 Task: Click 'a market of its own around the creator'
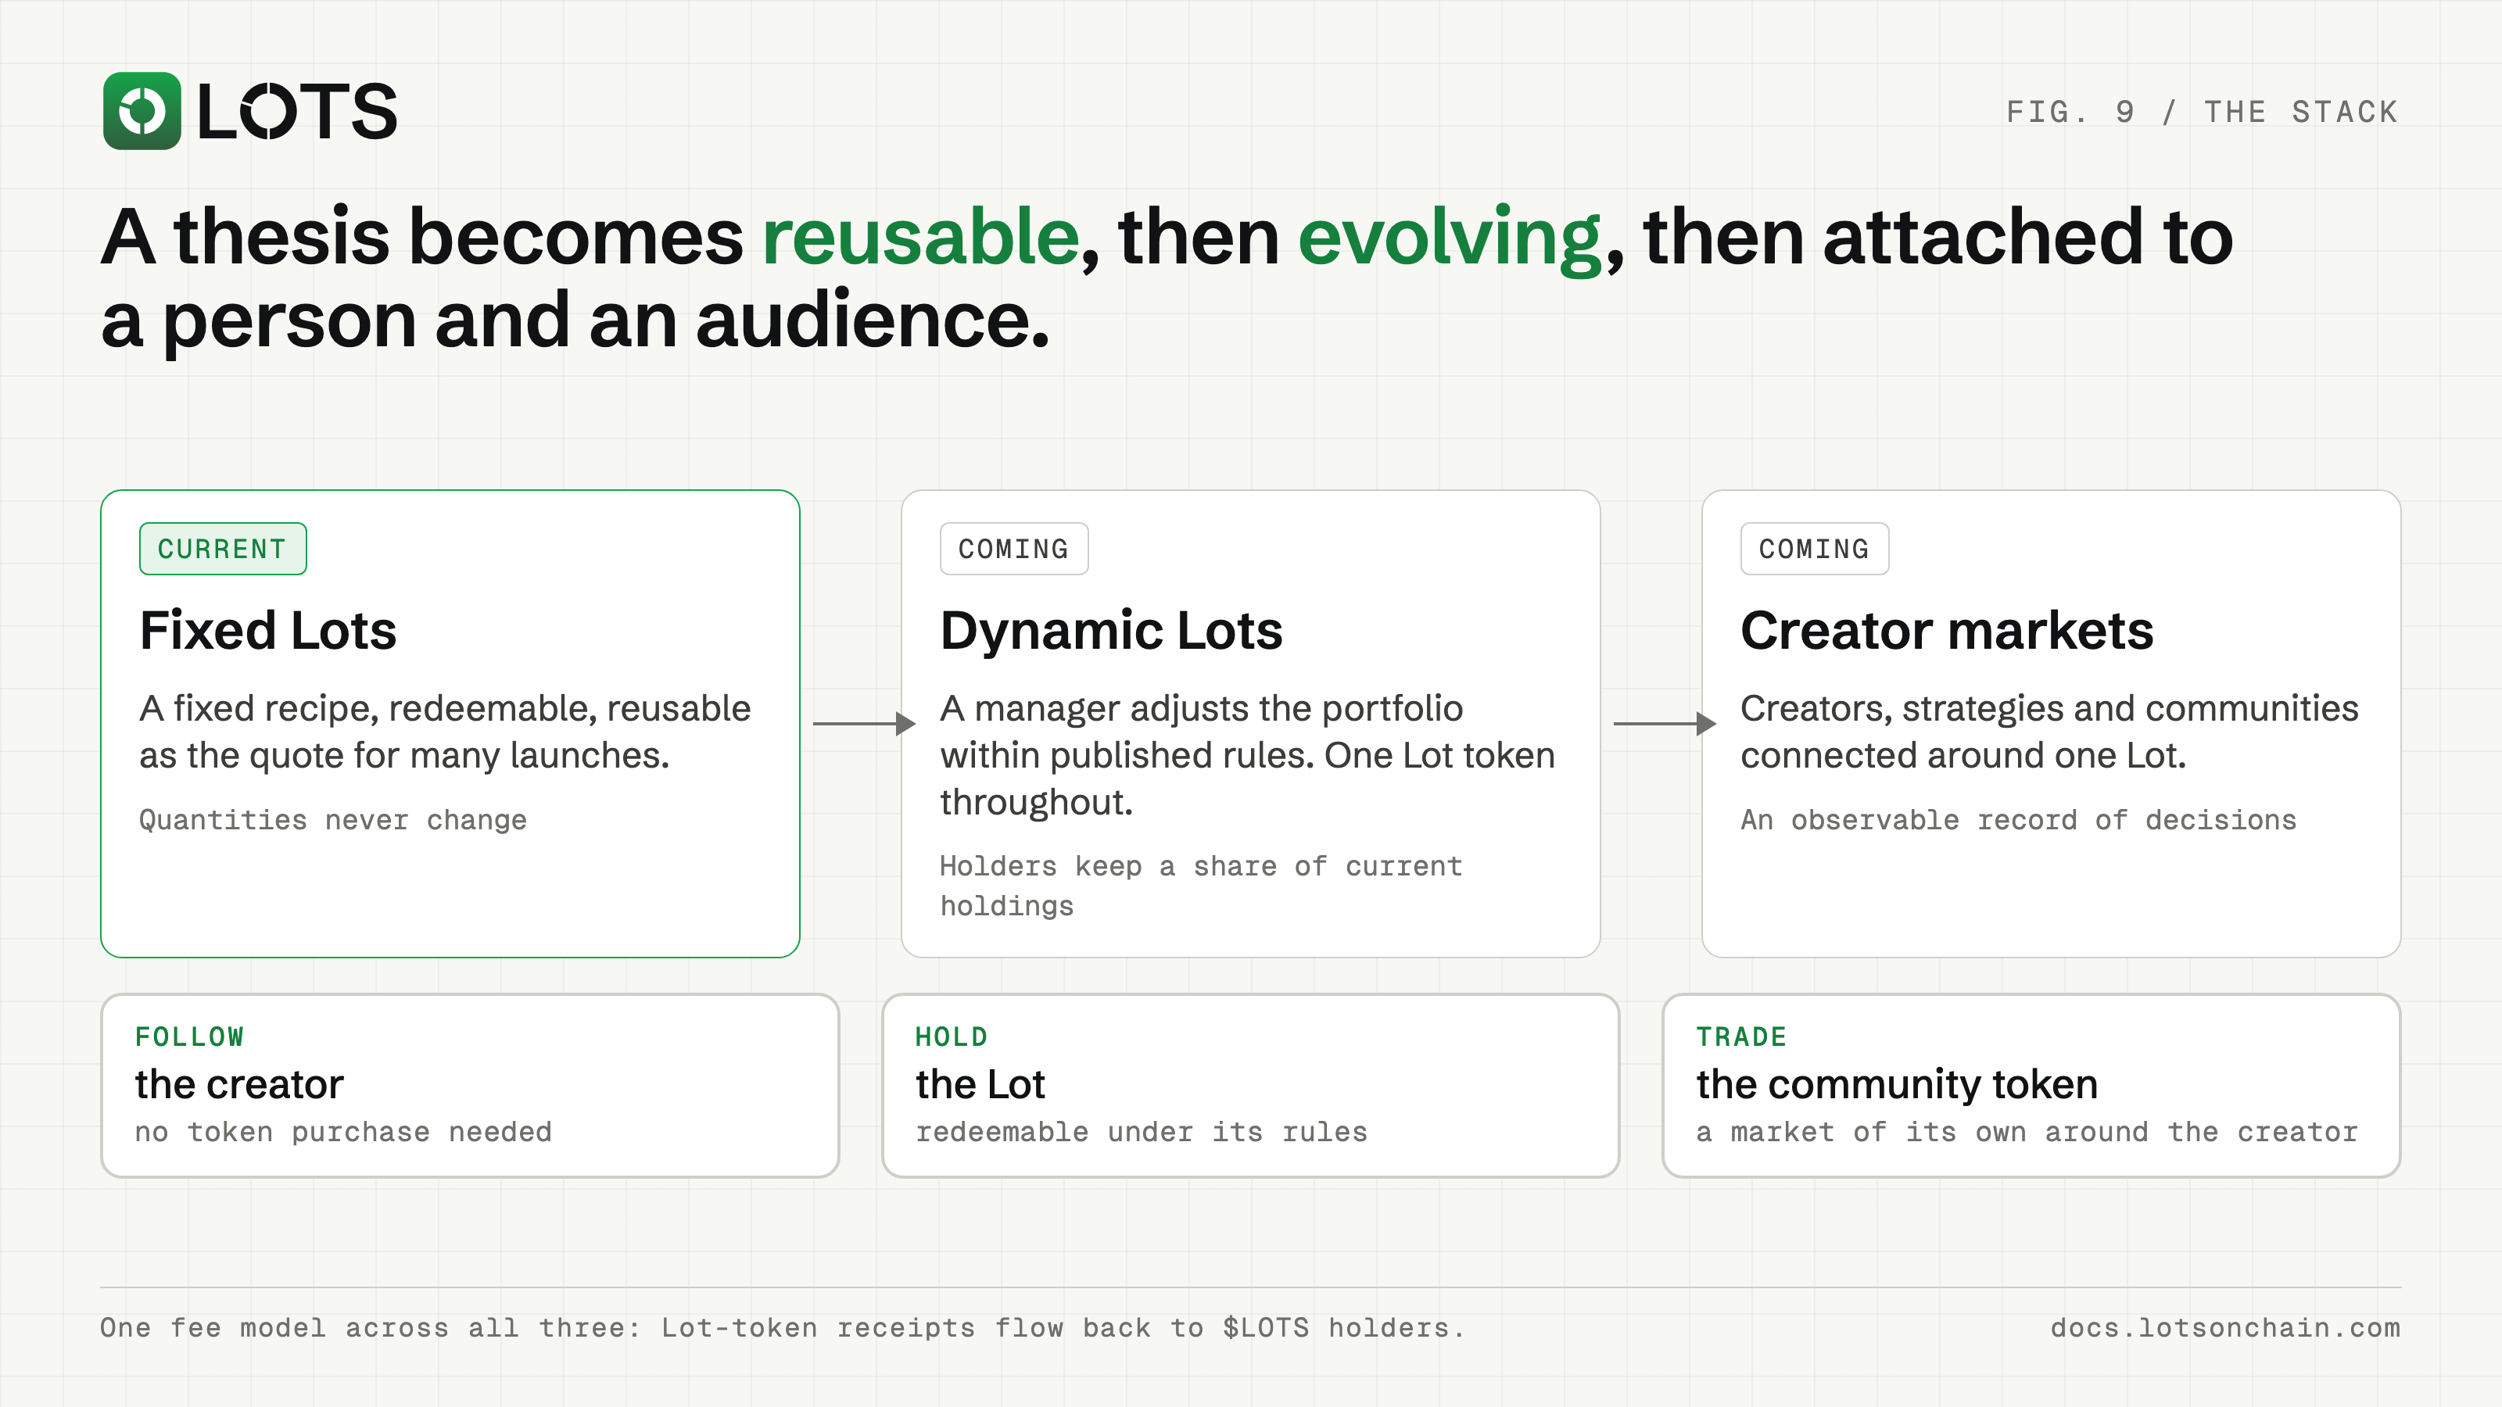2027,1132
